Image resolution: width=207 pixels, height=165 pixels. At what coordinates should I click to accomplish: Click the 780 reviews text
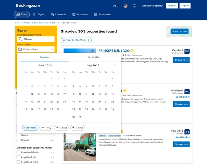point(178,134)
